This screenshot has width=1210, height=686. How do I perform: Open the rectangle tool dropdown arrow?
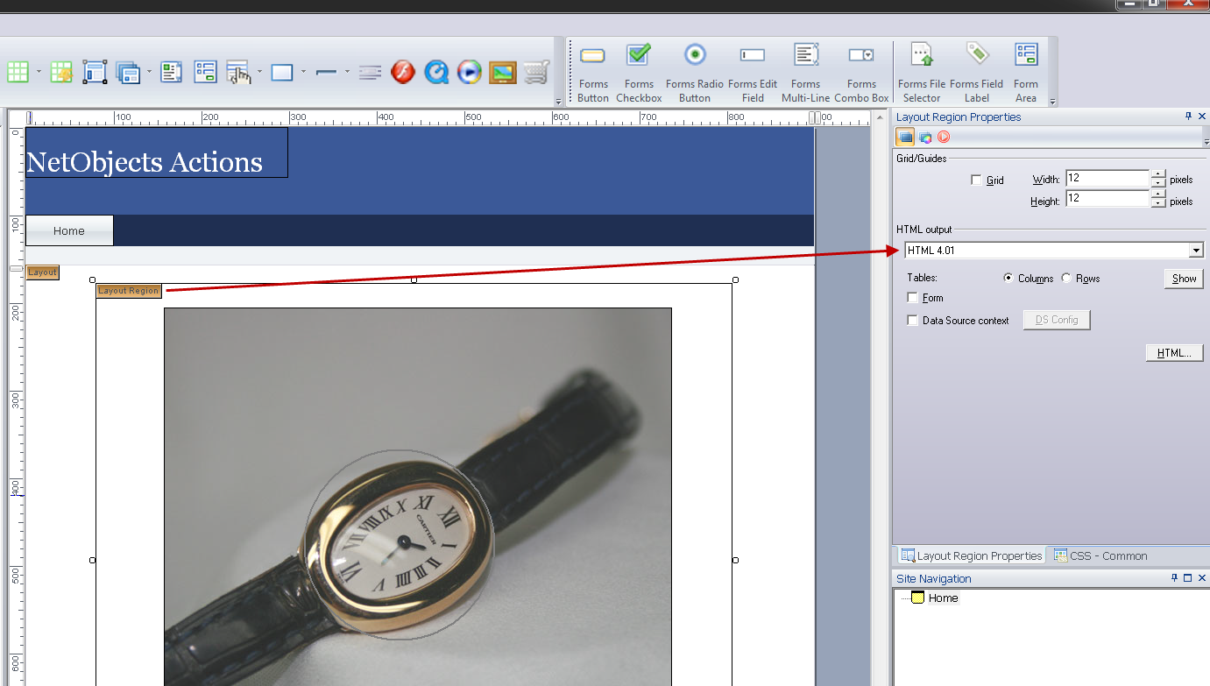point(303,73)
